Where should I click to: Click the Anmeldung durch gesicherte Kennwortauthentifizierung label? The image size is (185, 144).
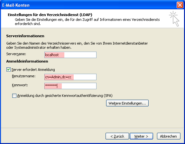click(x=65, y=96)
